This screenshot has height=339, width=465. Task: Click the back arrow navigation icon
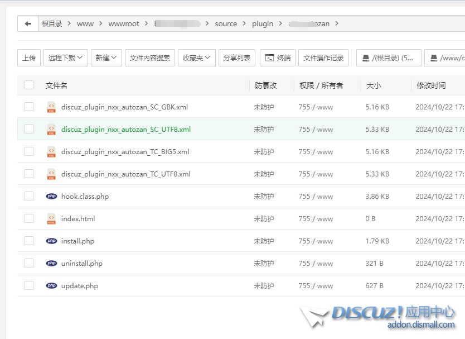pyautogui.click(x=28, y=23)
